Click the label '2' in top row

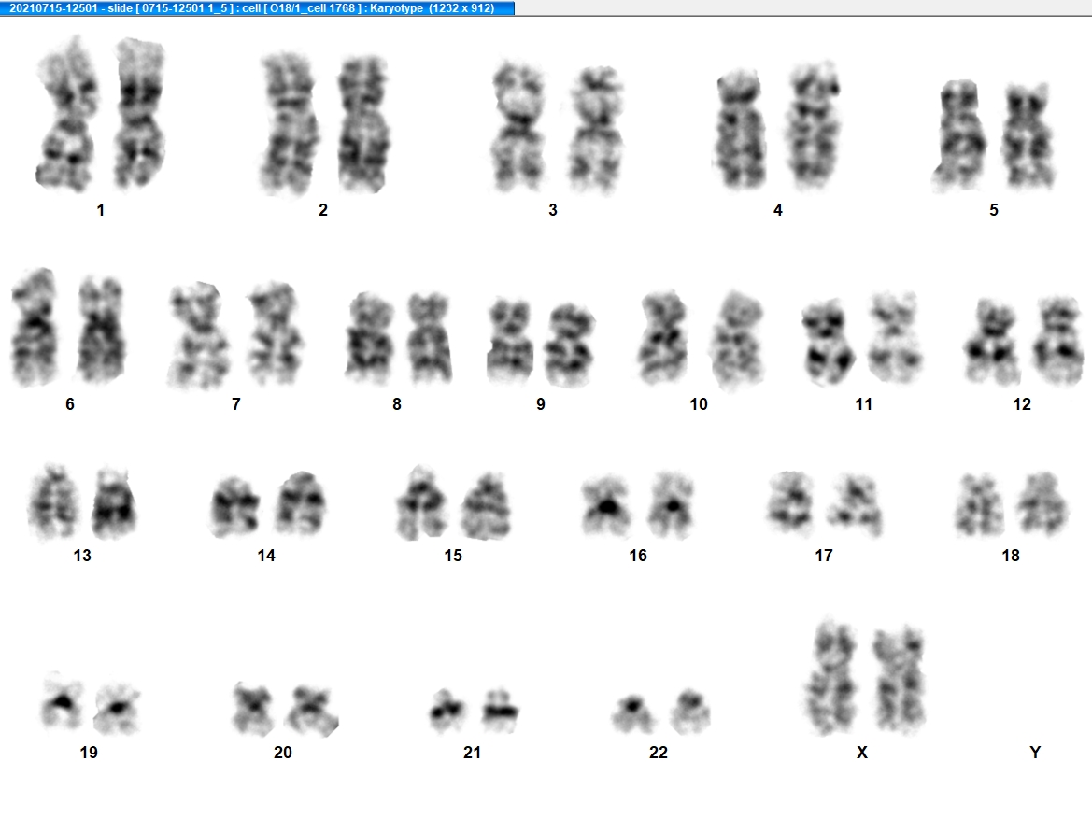point(323,209)
